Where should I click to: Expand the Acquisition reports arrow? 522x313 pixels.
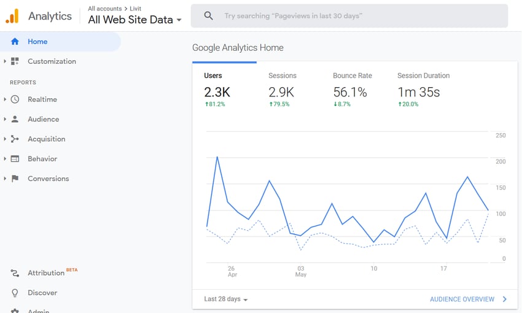[x=5, y=139]
